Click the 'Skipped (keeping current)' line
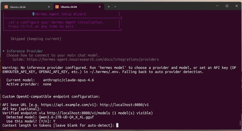The width and height of the screenshot is (242, 131). (36, 39)
